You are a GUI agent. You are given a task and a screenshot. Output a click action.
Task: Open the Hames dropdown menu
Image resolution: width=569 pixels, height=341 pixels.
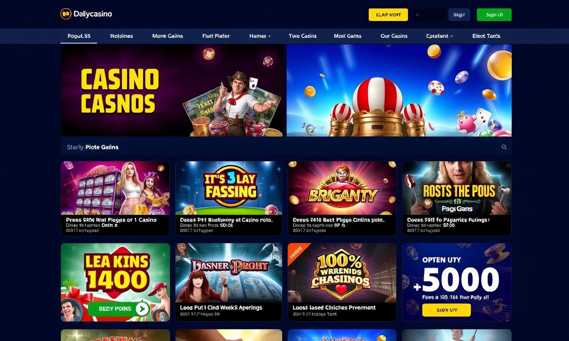260,36
